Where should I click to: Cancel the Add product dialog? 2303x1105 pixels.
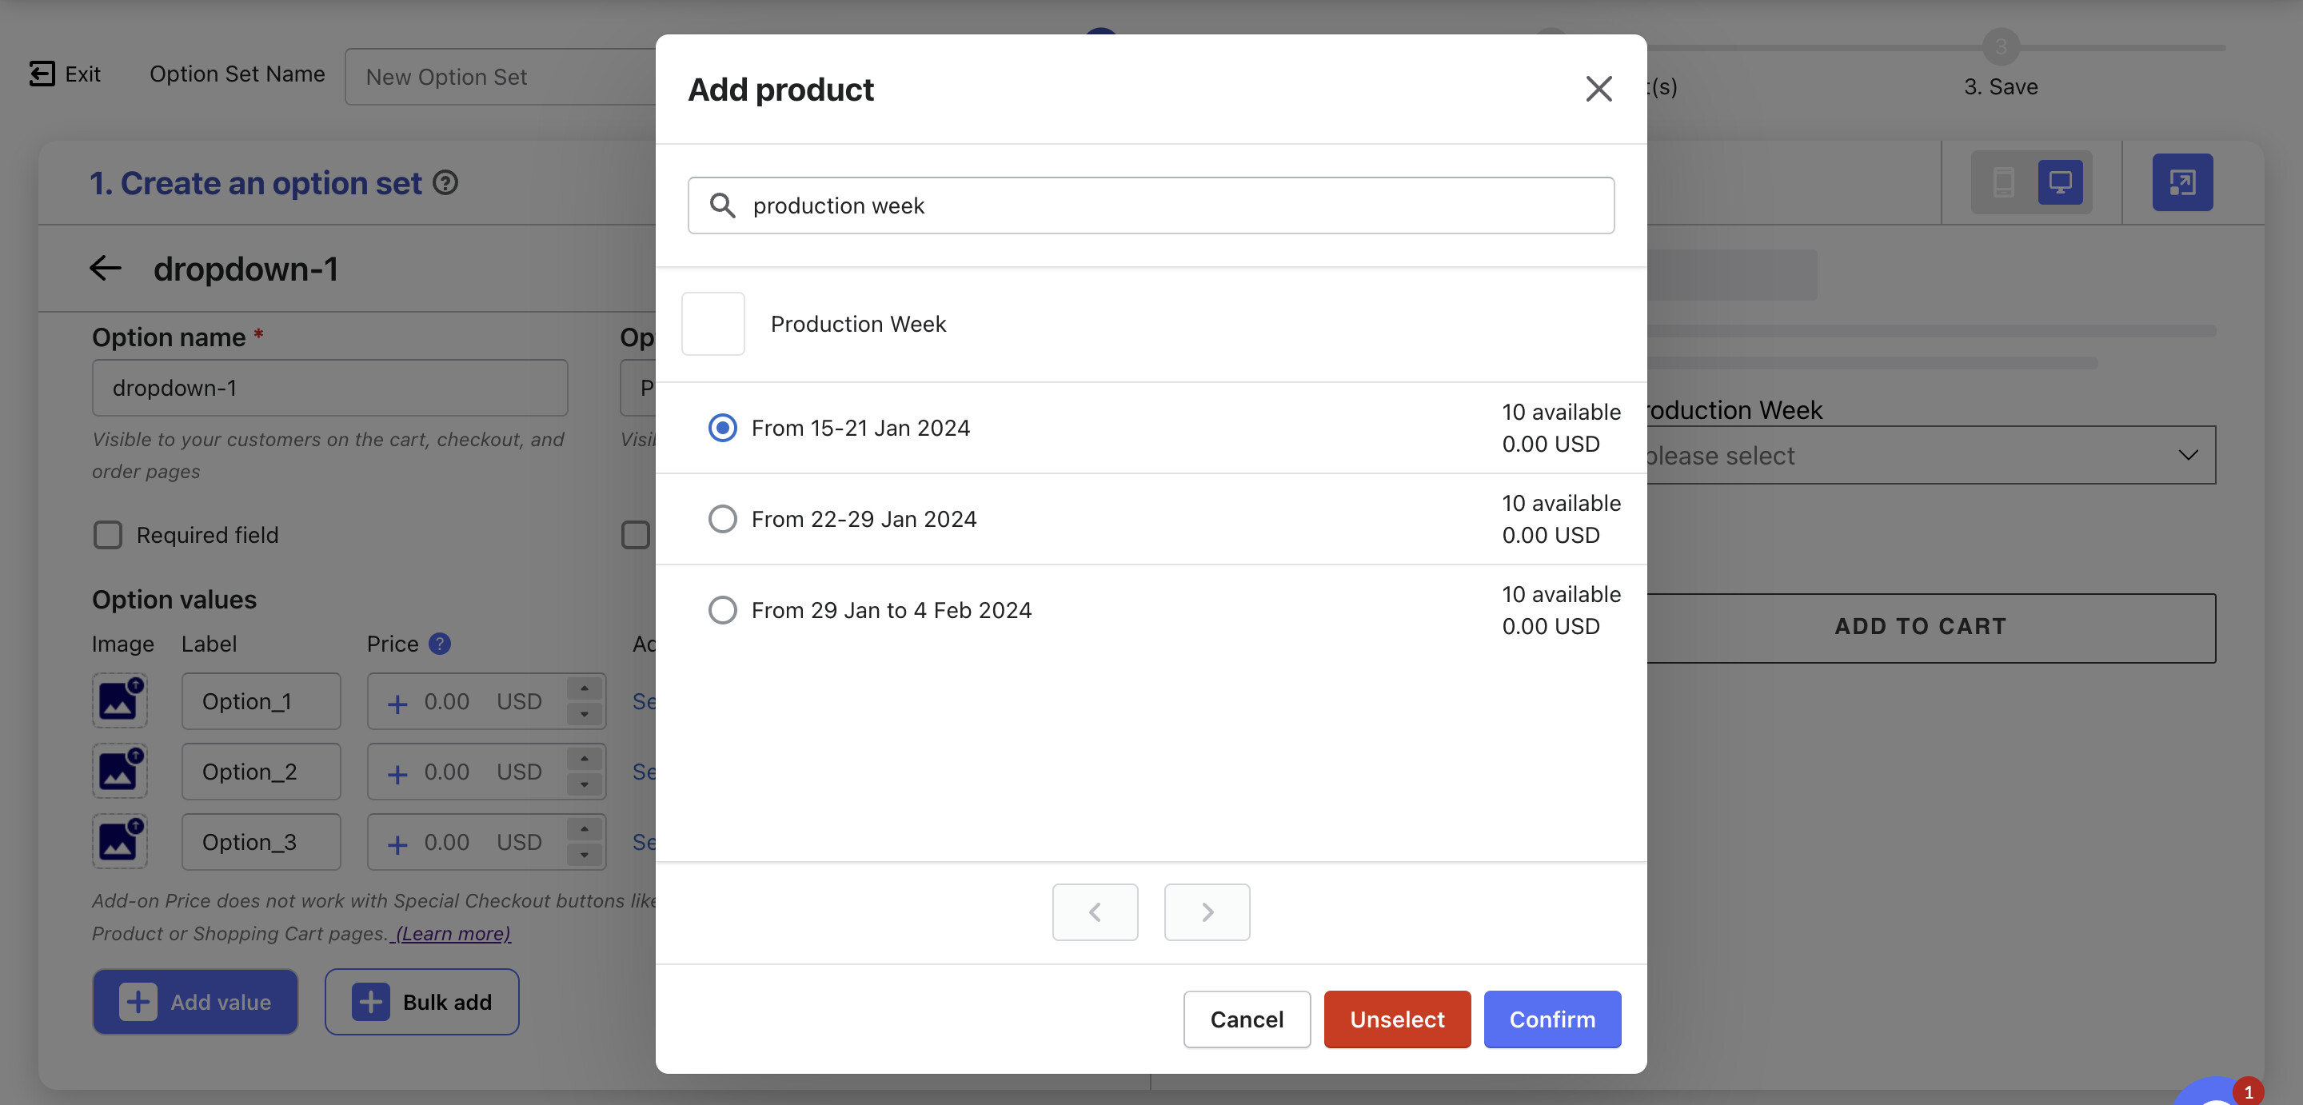1247,1019
